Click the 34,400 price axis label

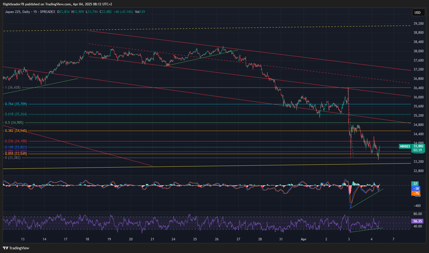(x=418, y=134)
